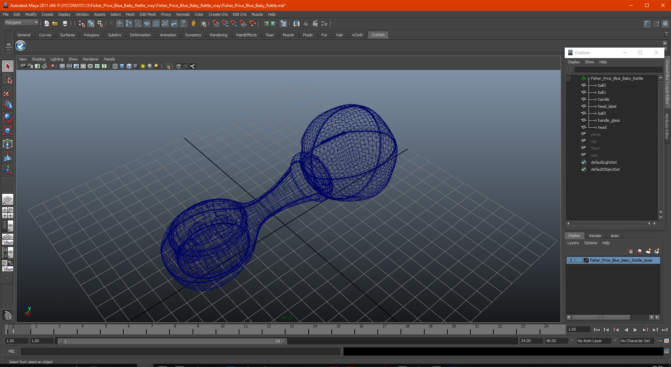Pick the Universal Manipulator tool

8,144
